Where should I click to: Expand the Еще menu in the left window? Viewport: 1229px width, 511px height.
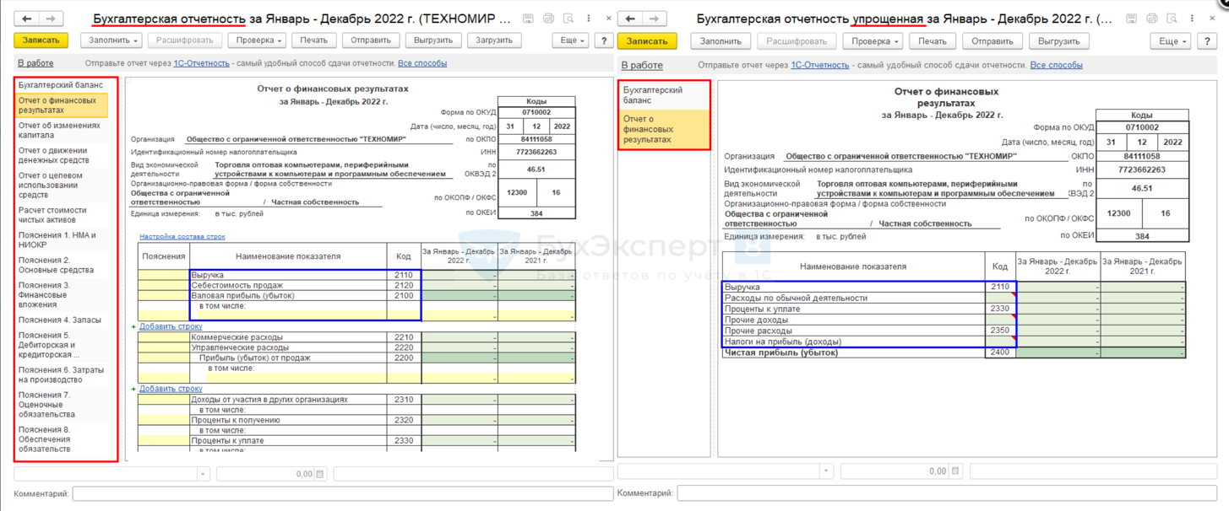[570, 40]
